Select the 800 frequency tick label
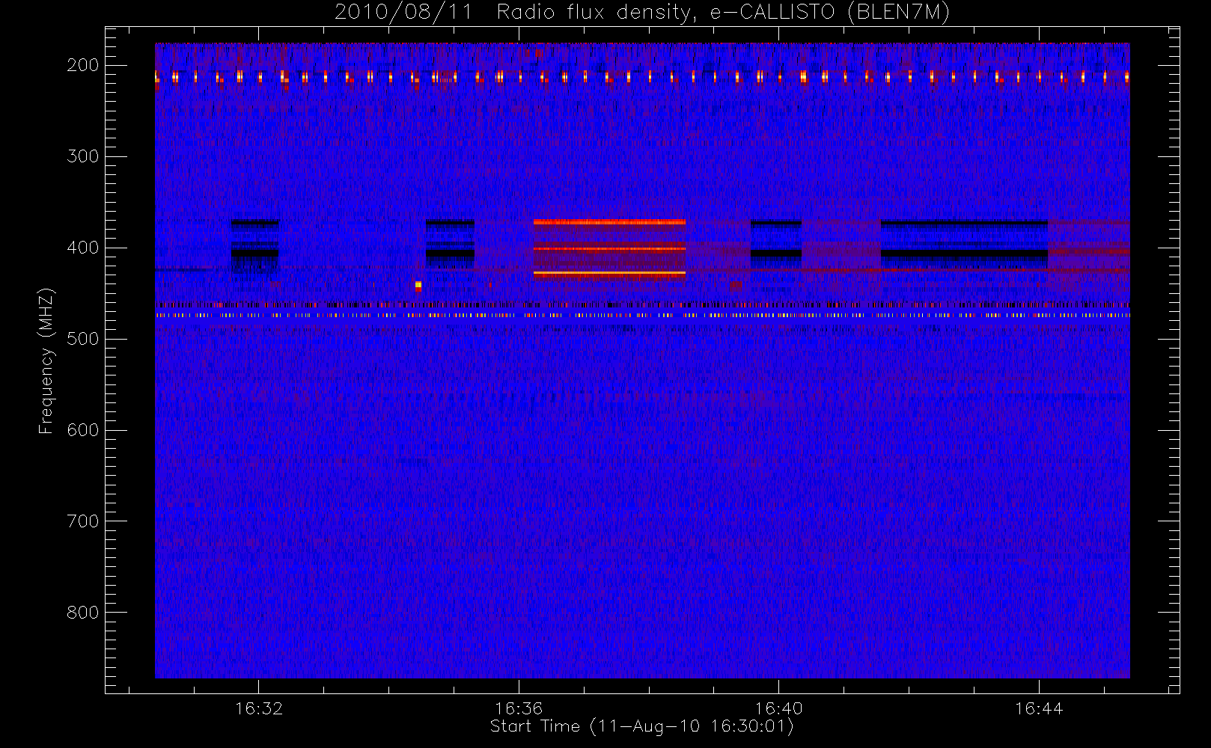 coord(83,613)
